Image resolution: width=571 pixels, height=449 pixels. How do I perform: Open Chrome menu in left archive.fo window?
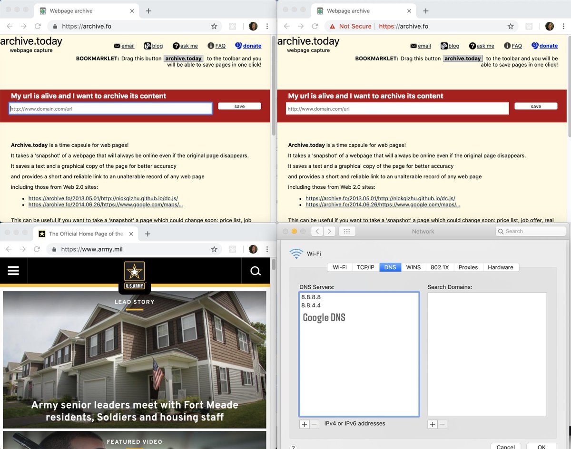click(x=267, y=26)
